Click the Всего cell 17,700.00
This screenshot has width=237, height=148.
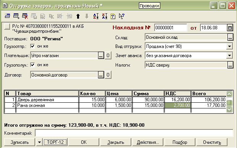tap(209, 105)
